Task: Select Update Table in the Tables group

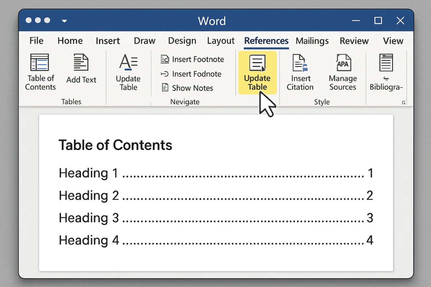Action: (128, 73)
